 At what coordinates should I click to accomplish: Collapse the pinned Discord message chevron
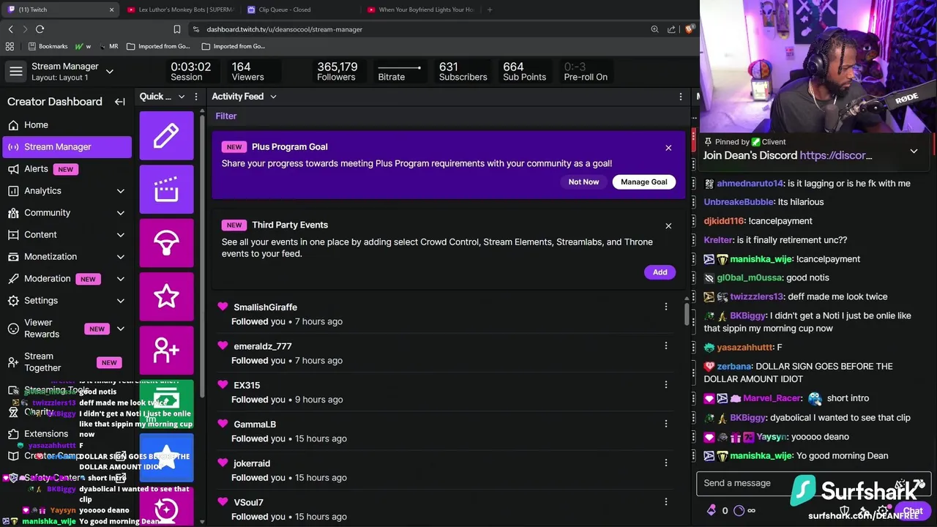point(914,151)
